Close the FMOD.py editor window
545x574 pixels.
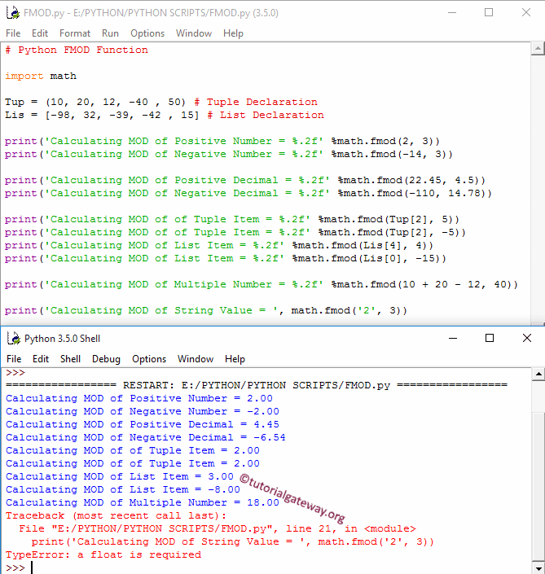(526, 12)
